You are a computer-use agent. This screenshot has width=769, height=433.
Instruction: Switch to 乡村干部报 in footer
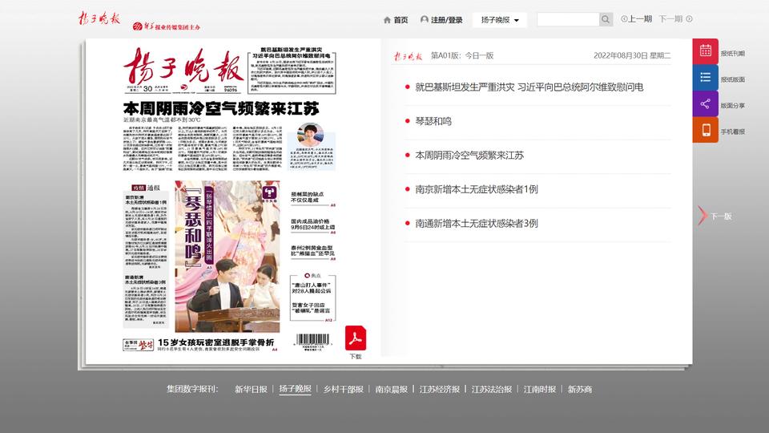click(344, 390)
